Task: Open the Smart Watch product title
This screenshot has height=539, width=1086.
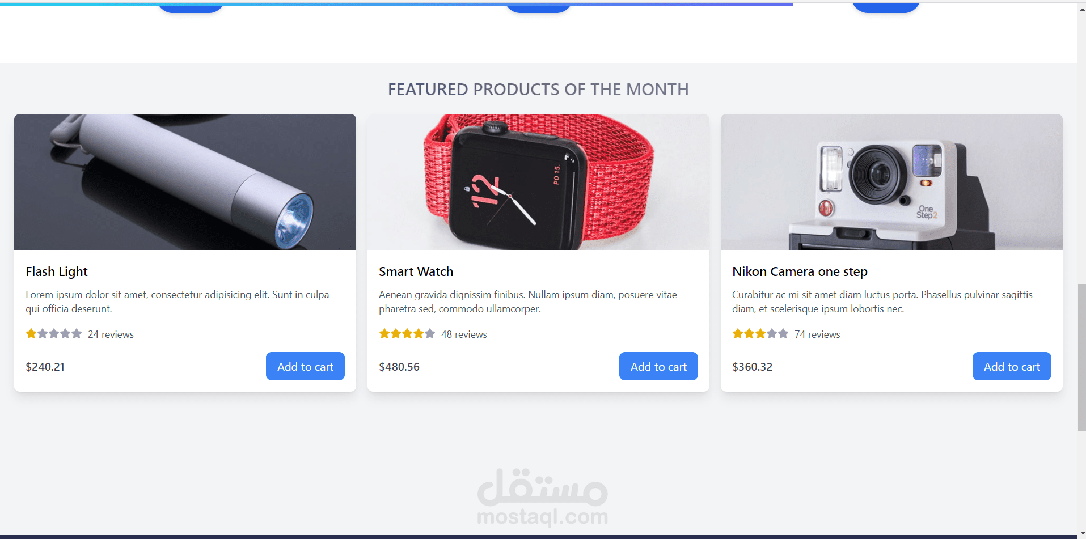Action: (416, 272)
